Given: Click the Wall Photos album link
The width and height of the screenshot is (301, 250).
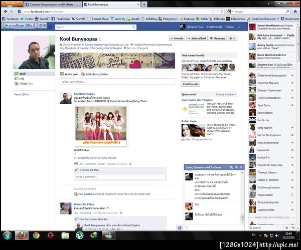Looking at the screenshot, I should pyautogui.click(x=82, y=150).
